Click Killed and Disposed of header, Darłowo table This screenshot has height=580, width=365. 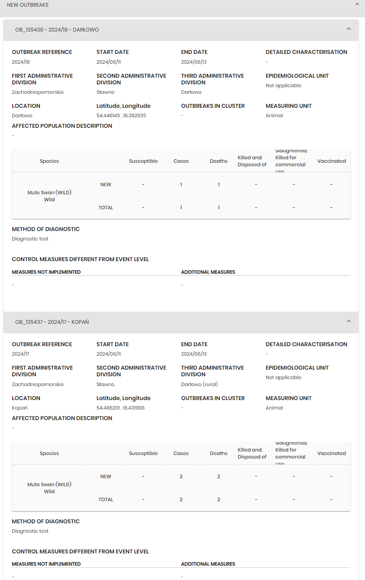(252, 161)
